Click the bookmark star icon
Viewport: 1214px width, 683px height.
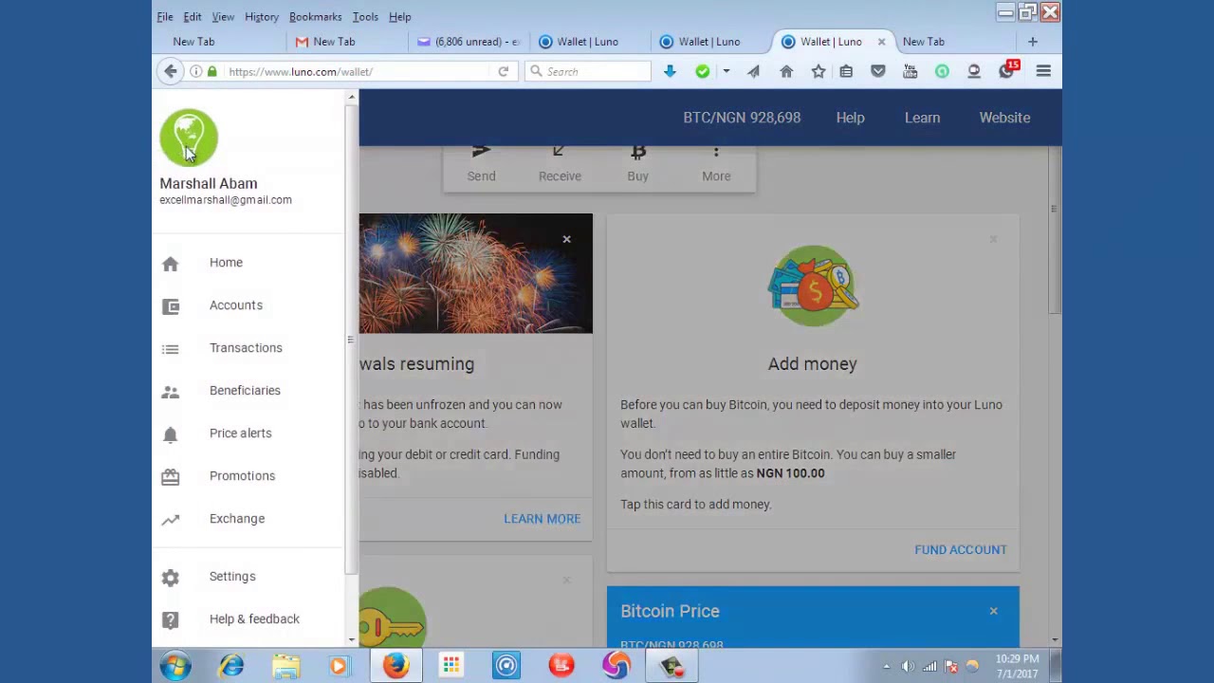coord(819,71)
